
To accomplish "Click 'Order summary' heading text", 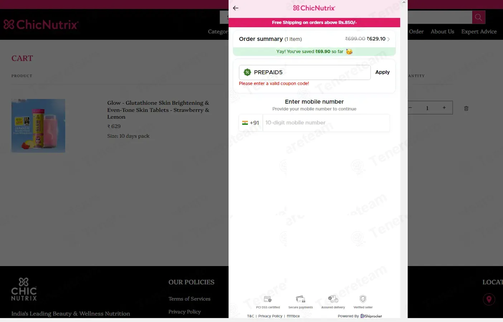I will click(261, 39).
